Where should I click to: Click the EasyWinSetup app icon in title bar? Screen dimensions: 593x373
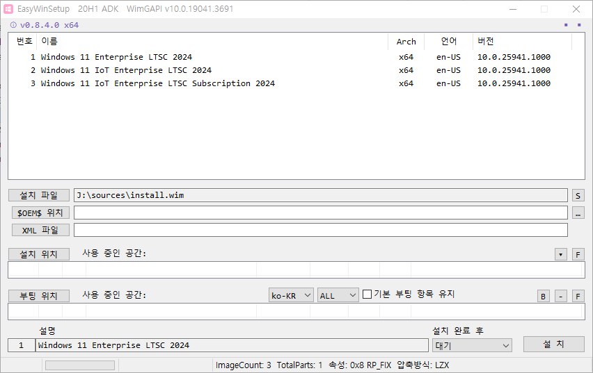click(8, 9)
